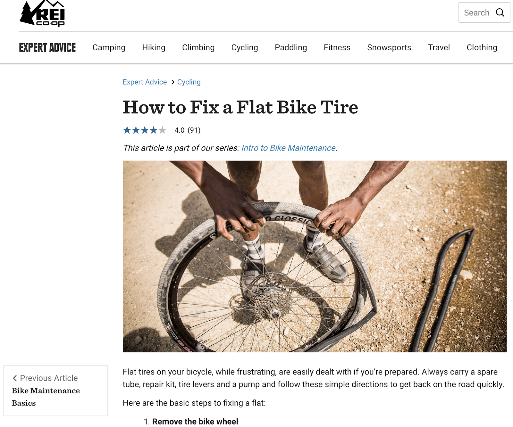The width and height of the screenshot is (513, 427).
Task: Click the breadcrumb separator chevron
Action: tap(172, 82)
